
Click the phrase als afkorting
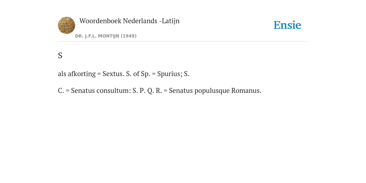(77, 74)
